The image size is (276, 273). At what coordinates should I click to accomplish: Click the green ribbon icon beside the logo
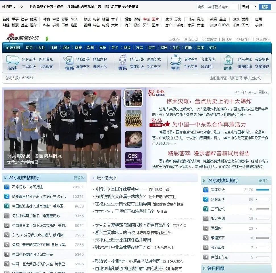[x=47, y=39]
